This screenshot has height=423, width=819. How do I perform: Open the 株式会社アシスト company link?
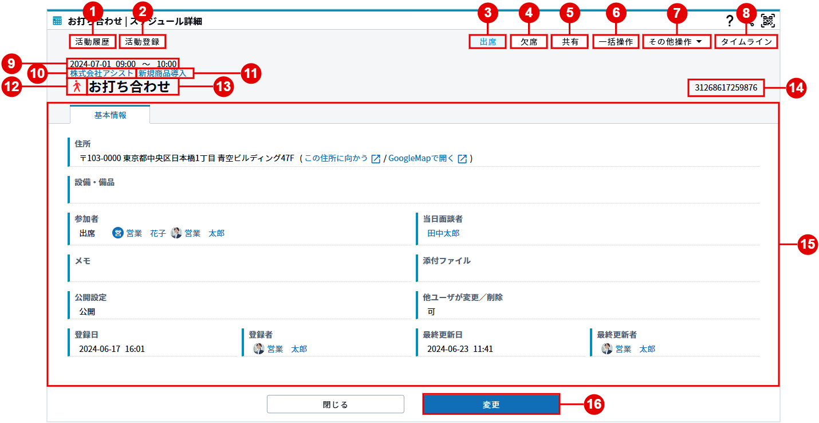101,73
